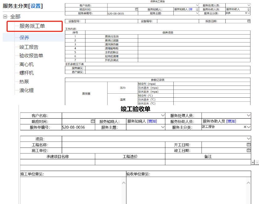Open 客户名称 dropdown in 竣工验收单
Image resolution: width=259 pixels, height=204 pixels.
click(x=163, y=115)
